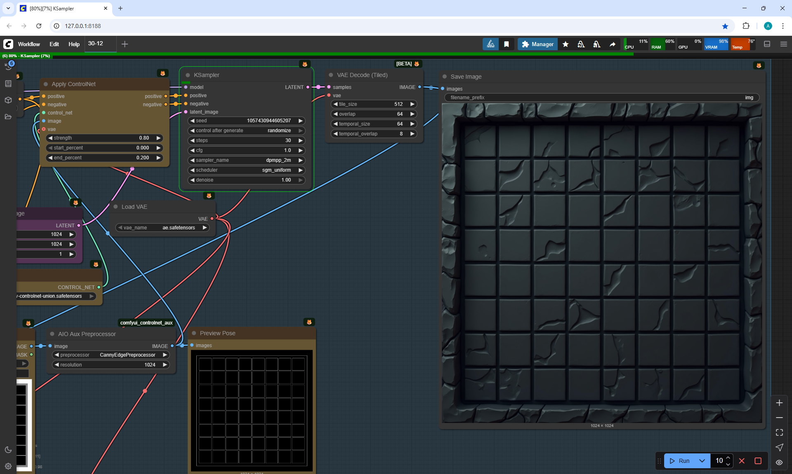Image resolution: width=792 pixels, height=474 pixels.
Task: Click the Manager button
Action: click(x=537, y=44)
